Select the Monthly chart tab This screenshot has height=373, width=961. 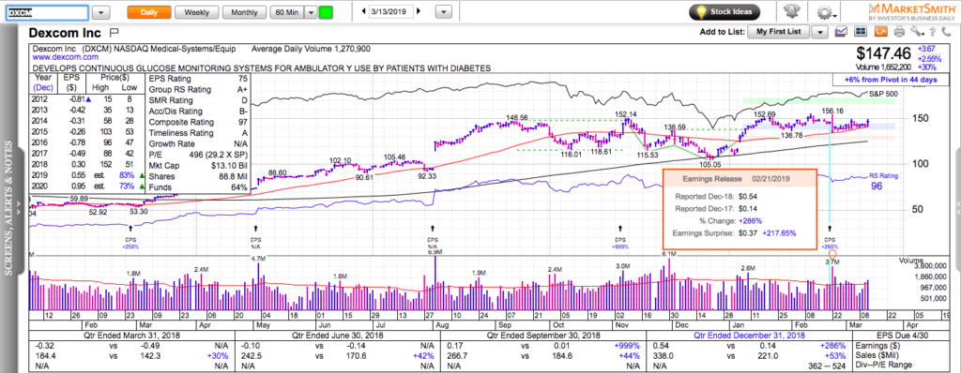pos(244,12)
